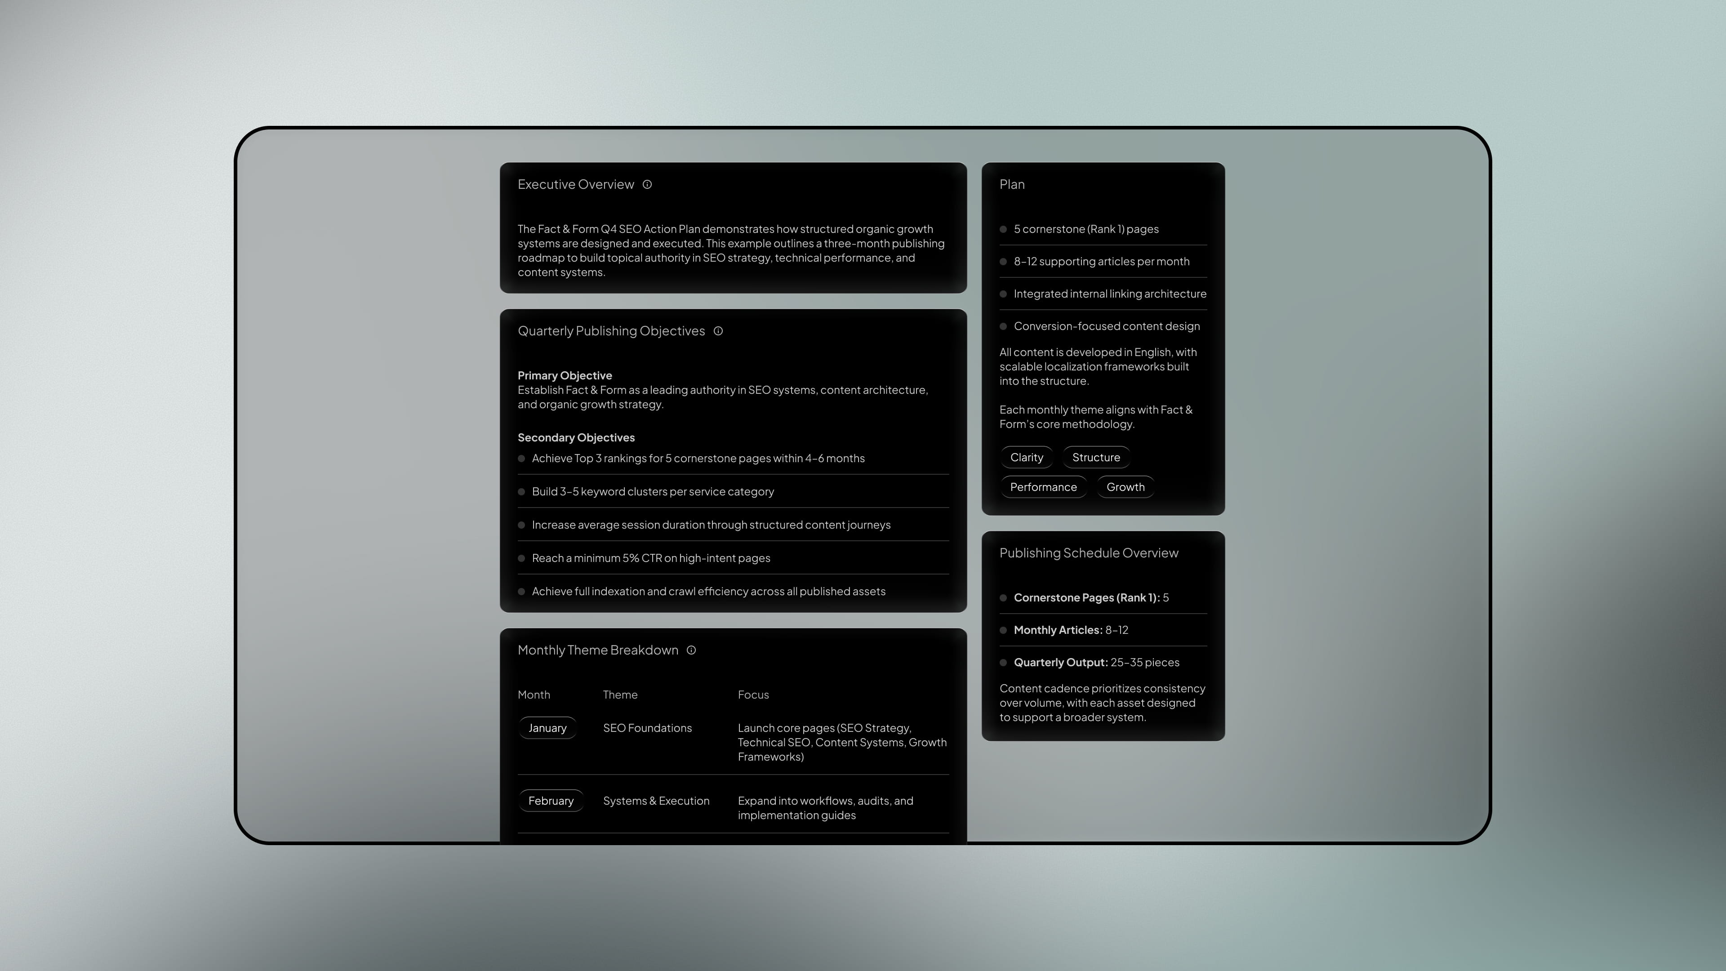The width and height of the screenshot is (1726, 971).
Task: Select the Clarity tag
Action: point(1027,457)
